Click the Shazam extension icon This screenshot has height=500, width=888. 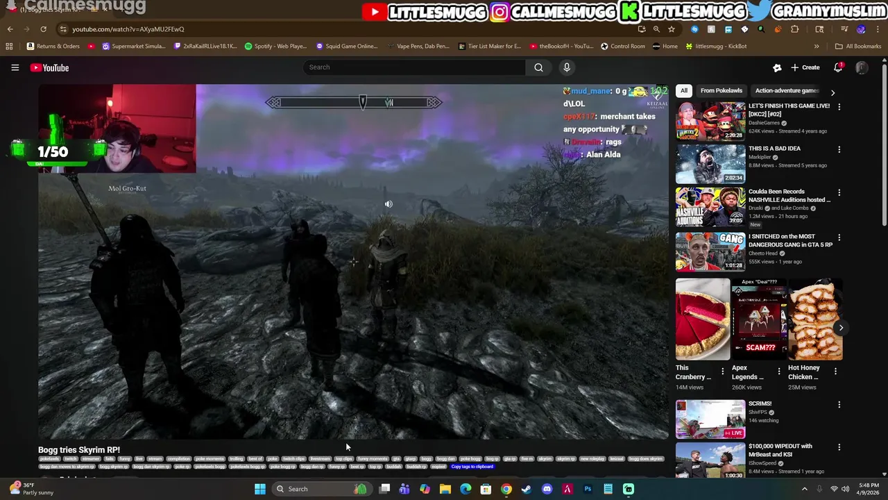(694, 29)
